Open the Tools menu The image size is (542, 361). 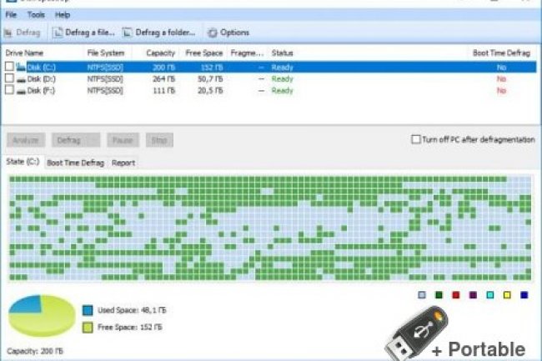[x=36, y=15]
